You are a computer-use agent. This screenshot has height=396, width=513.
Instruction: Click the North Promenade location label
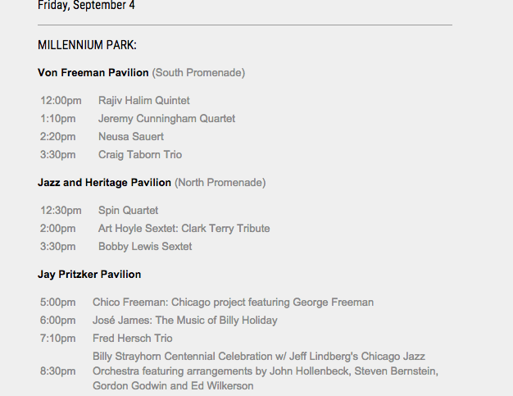[x=220, y=183]
